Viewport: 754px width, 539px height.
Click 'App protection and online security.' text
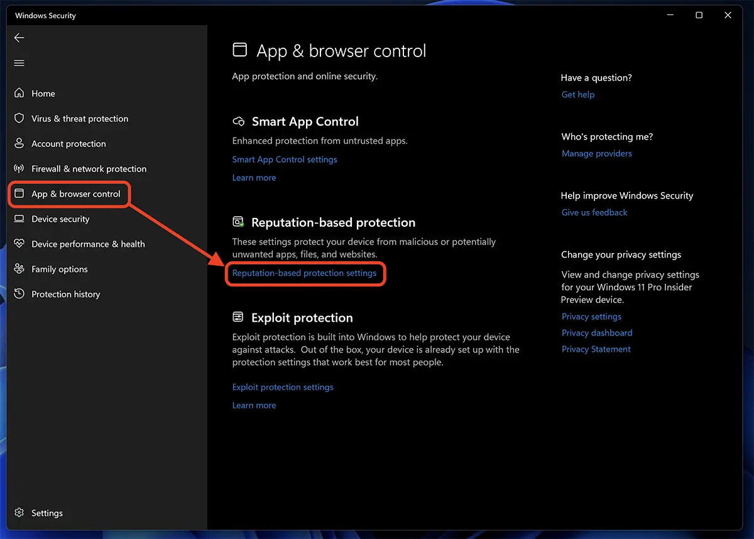pos(305,77)
